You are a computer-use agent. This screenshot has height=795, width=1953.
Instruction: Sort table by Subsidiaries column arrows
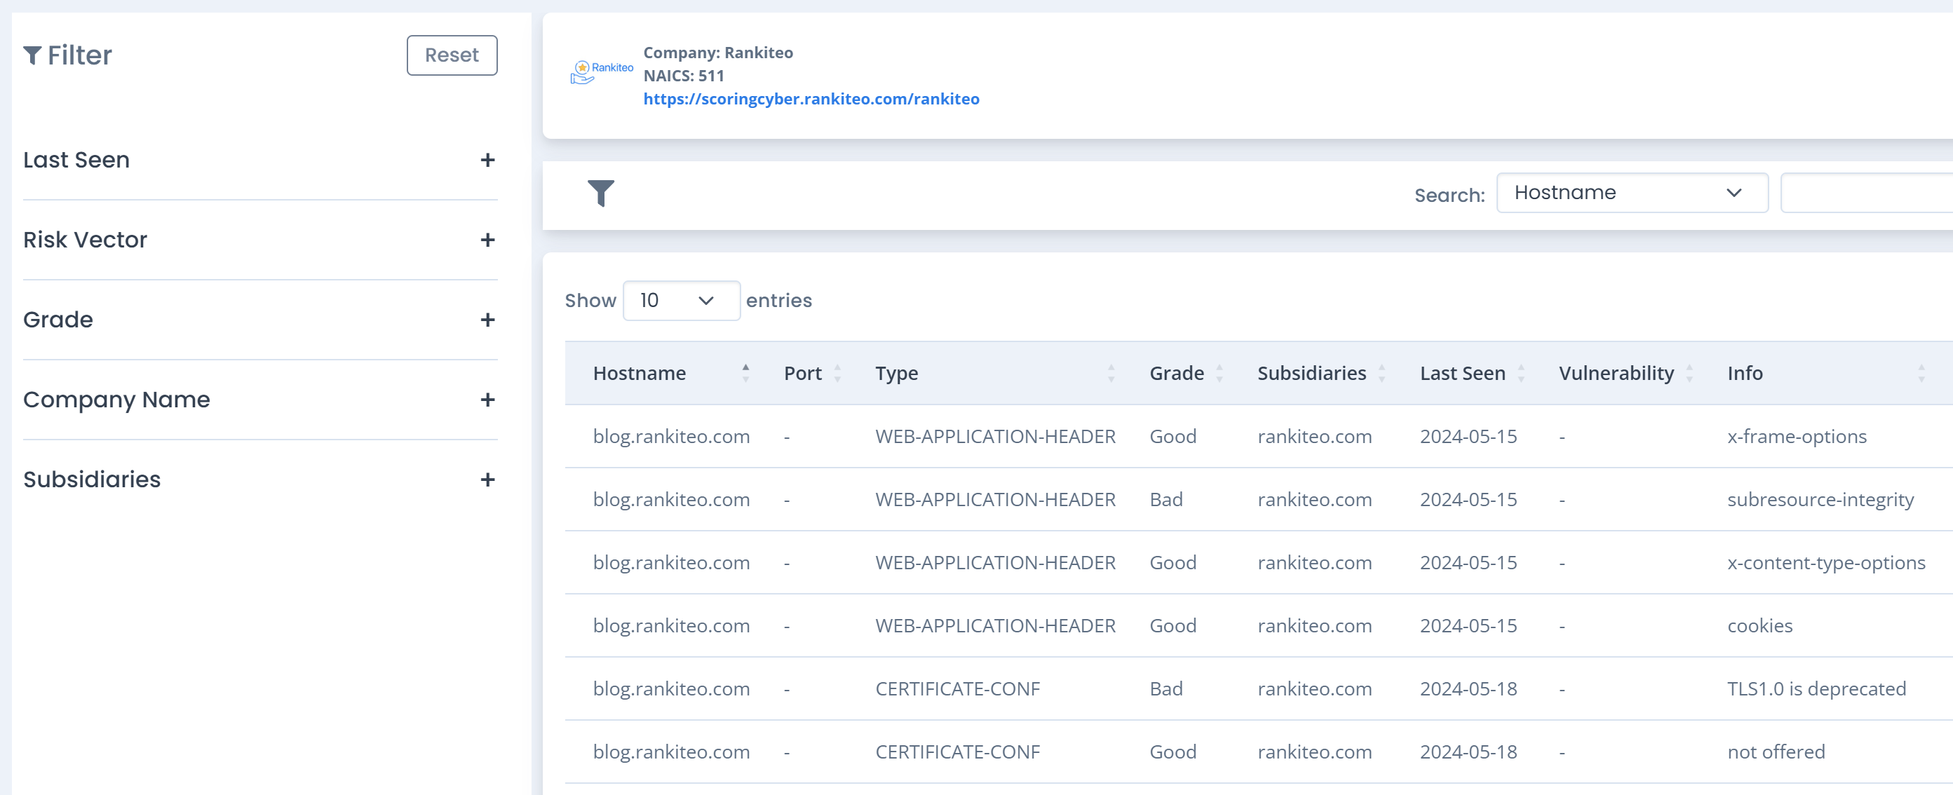pos(1381,373)
